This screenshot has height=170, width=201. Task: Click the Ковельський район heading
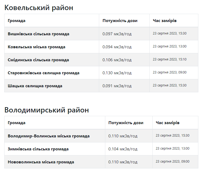(39, 8)
